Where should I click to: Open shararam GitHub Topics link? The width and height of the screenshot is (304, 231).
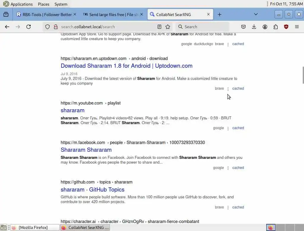(x=93, y=189)
